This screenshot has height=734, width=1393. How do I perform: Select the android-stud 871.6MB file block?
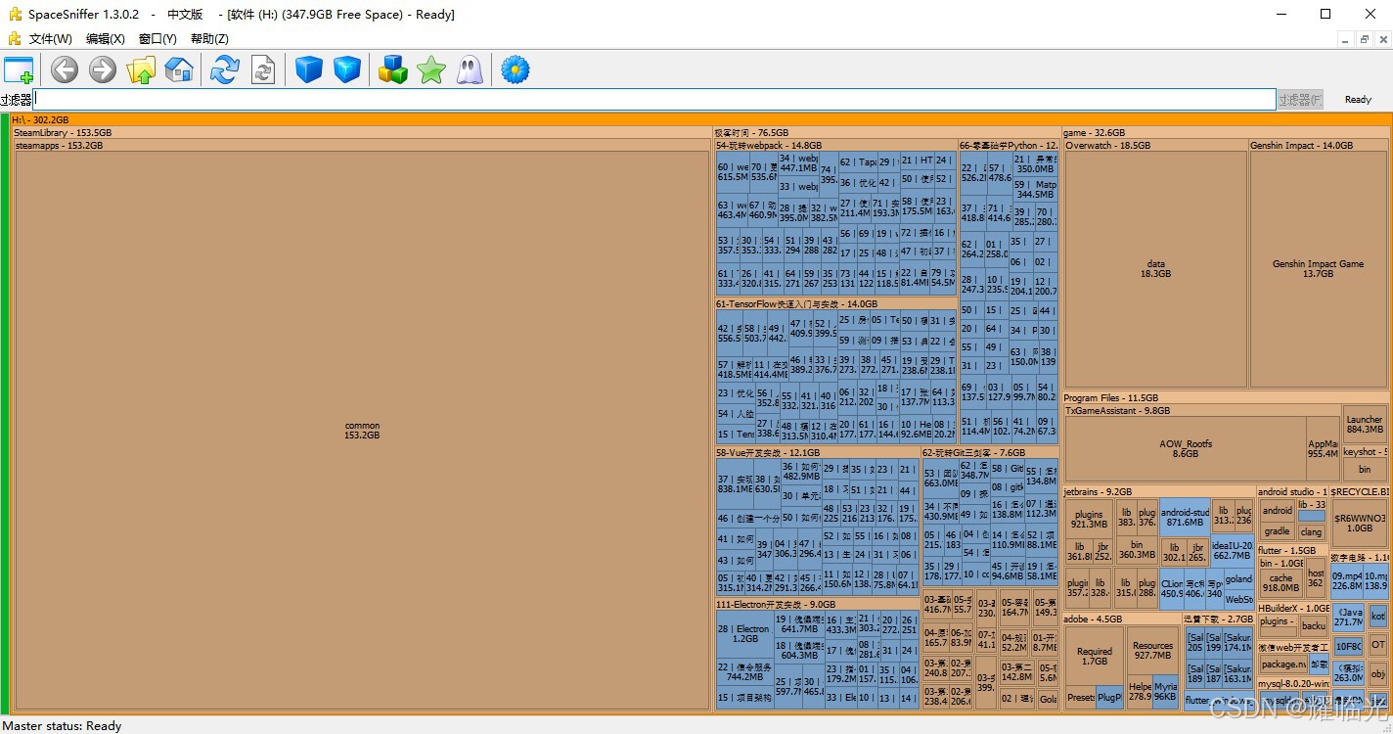pos(1185,518)
